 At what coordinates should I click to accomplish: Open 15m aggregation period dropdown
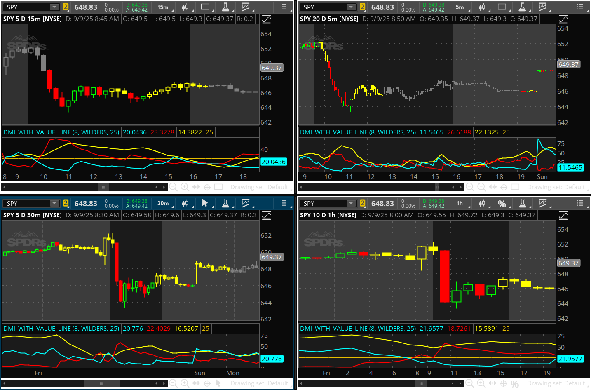point(164,7)
